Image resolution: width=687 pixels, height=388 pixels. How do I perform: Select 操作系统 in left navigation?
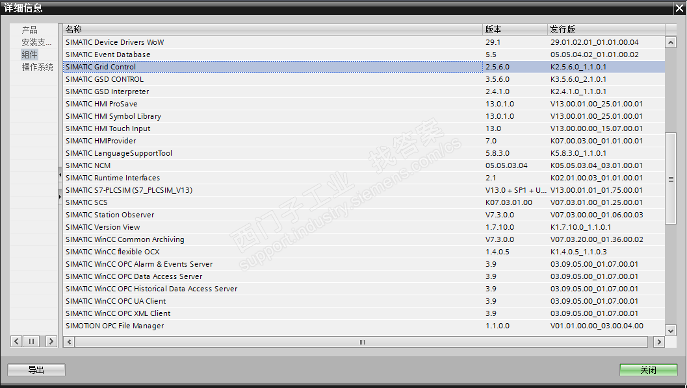37,66
